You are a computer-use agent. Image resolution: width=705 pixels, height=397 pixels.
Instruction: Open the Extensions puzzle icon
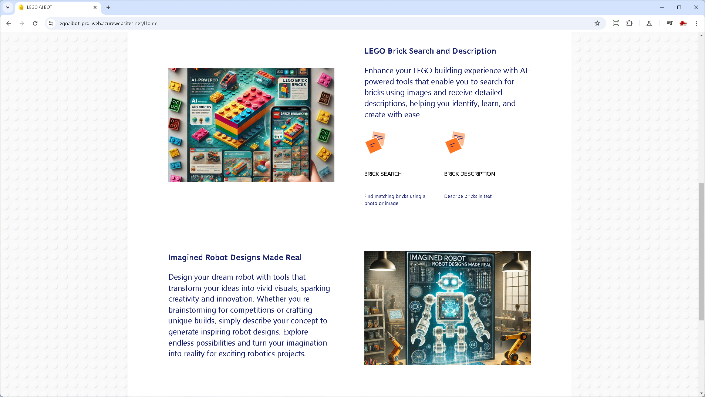tap(629, 23)
